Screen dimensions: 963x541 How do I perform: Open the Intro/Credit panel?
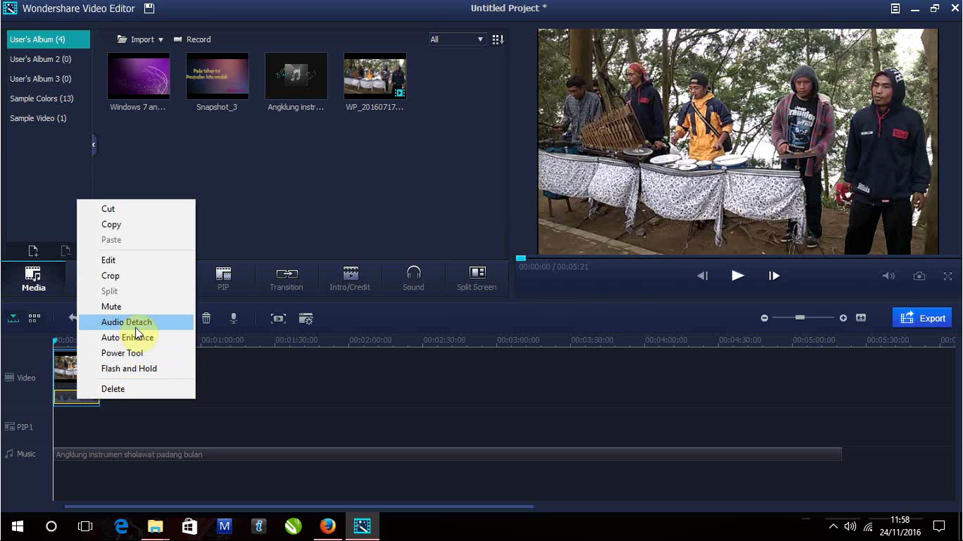(x=349, y=278)
